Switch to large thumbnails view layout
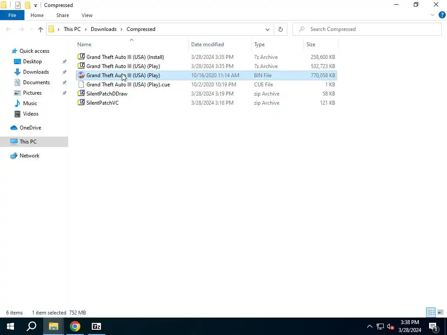Image resolution: width=447 pixels, height=335 pixels. click(x=440, y=312)
